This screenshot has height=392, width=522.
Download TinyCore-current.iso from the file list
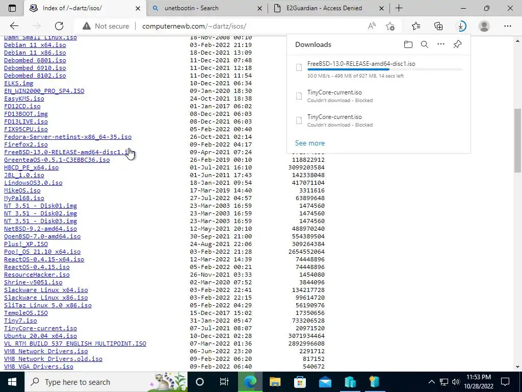click(x=40, y=328)
